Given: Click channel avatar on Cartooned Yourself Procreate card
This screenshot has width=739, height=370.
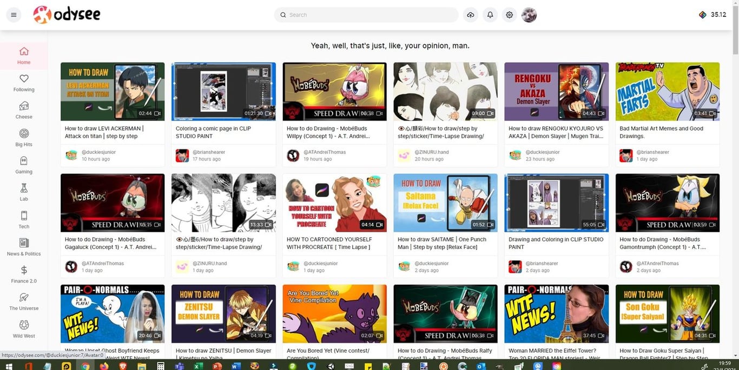Looking at the screenshot, I should 293,267.
